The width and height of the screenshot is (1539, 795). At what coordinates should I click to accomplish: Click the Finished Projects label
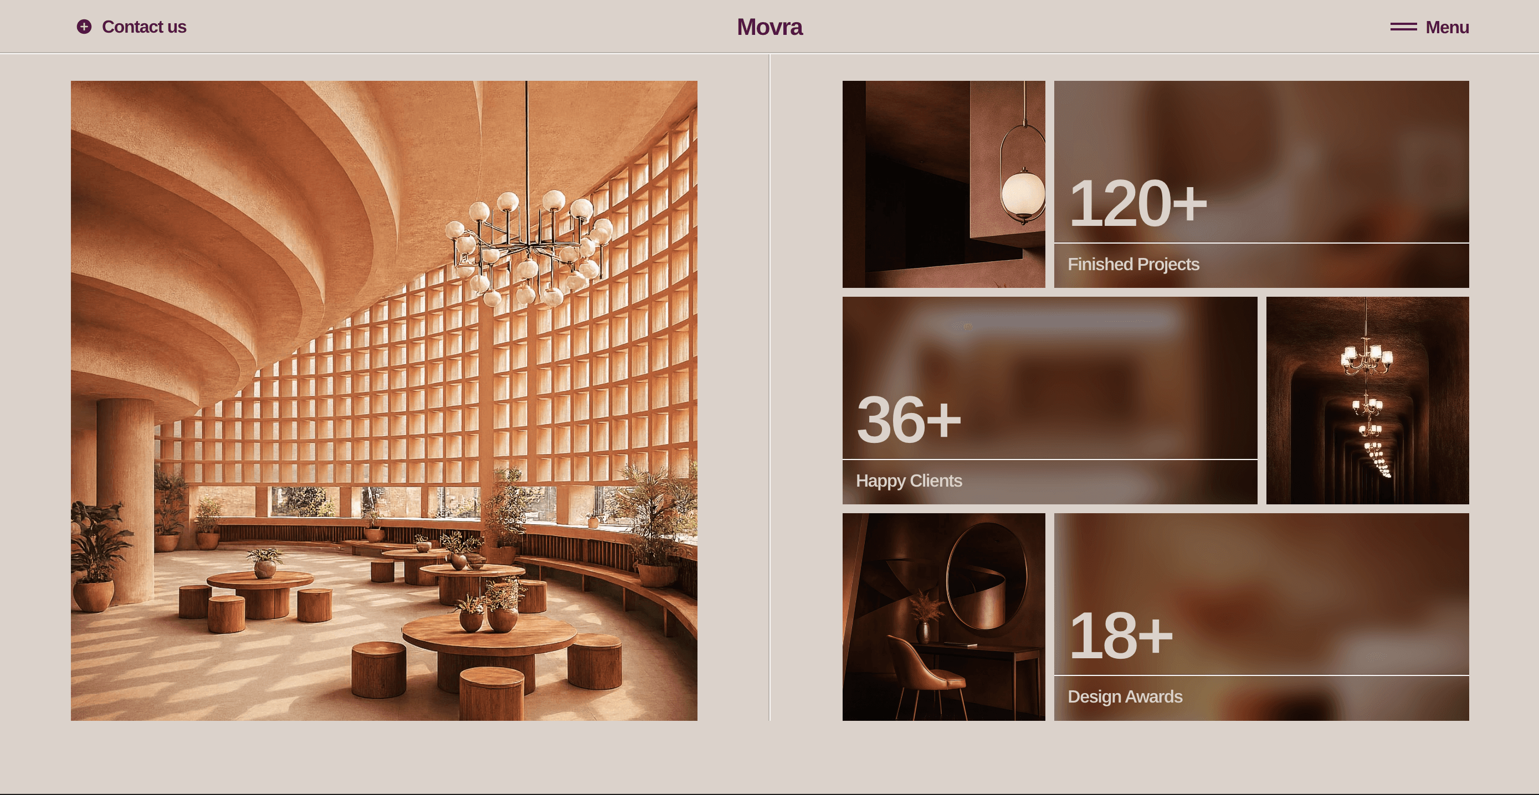pyautogui.click(x=1133, y=264)
